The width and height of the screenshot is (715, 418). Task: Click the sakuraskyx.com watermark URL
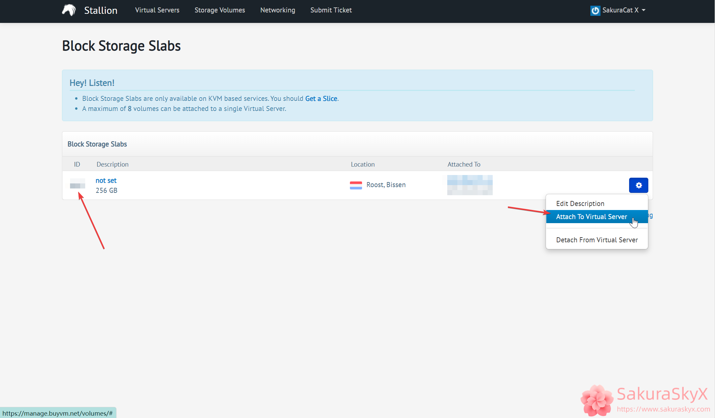pyautogui.click(x=663, y=409)
